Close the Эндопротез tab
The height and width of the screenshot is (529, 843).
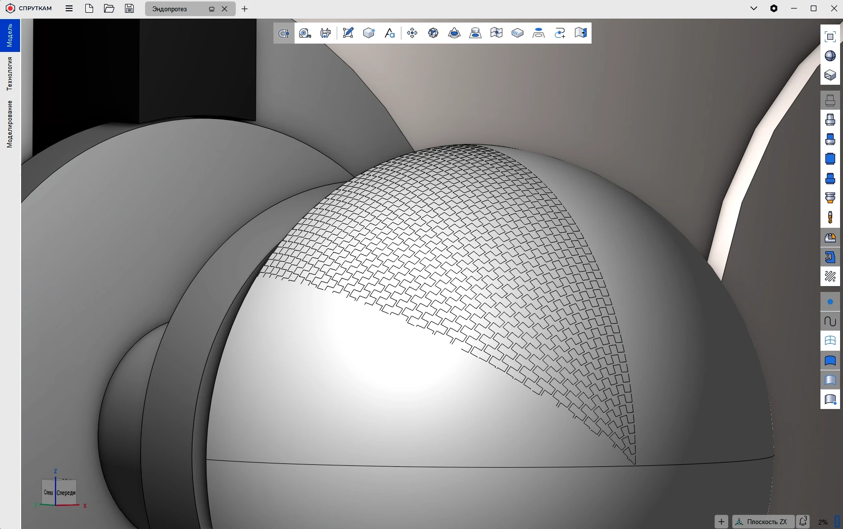(224, 9)
